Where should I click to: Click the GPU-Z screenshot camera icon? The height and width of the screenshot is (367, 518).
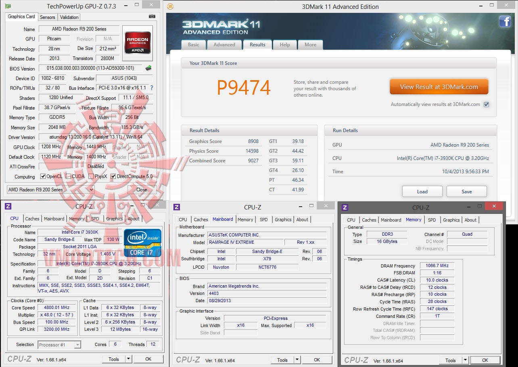[152, 17]
